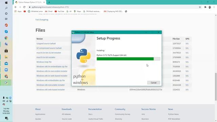
Task: Download Windows help file
Action: coord(44,62)
